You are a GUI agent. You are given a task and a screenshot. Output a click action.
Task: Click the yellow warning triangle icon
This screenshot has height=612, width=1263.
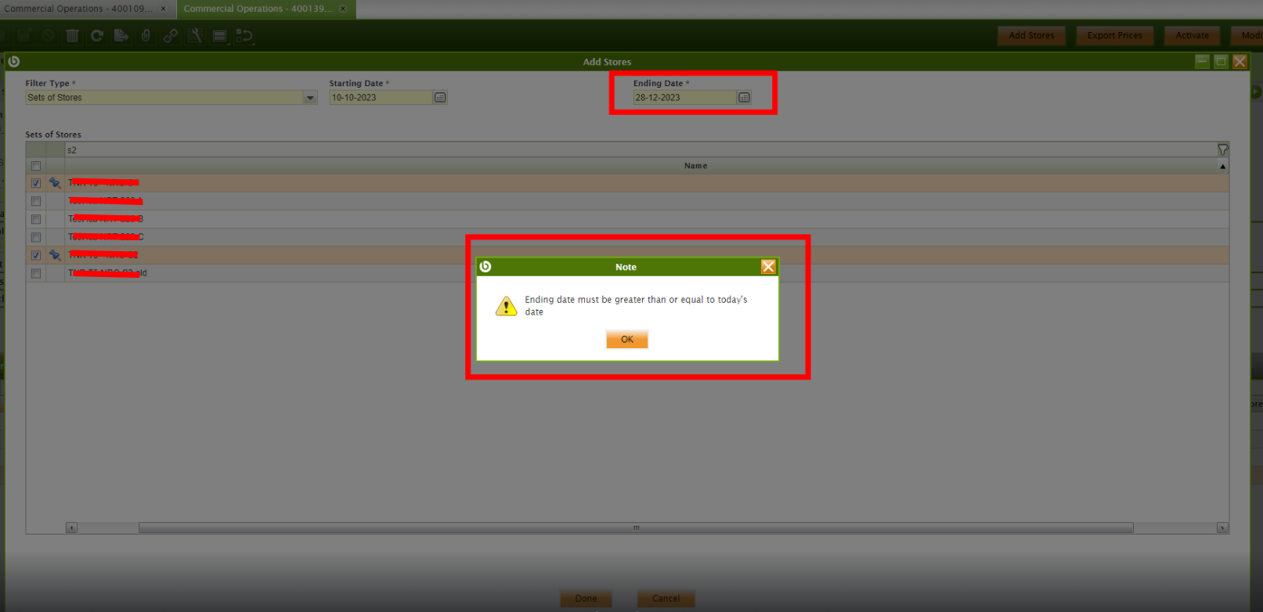pos(507,305)
